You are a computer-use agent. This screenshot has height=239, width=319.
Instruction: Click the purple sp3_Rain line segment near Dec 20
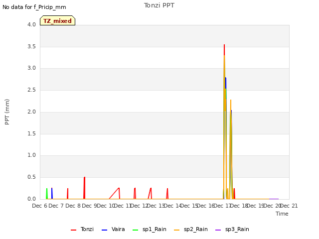click(x=274, y=199)
